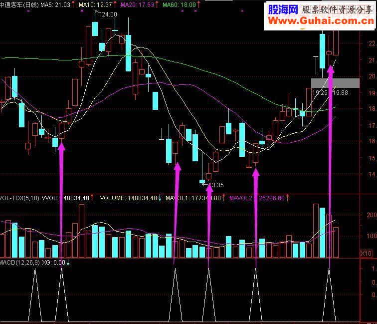Select the MA10: 19.37 indicator label
Screen dimensions: 377x324
click(96, 4)
